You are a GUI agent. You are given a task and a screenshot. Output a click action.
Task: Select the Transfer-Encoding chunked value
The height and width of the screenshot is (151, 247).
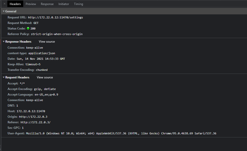(x=42, y=70)
